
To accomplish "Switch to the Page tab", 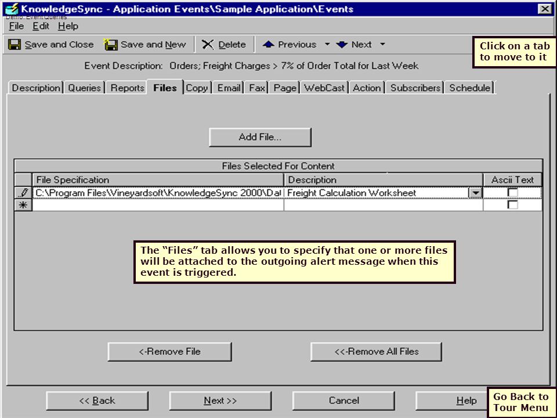I will tap(284, 88).
